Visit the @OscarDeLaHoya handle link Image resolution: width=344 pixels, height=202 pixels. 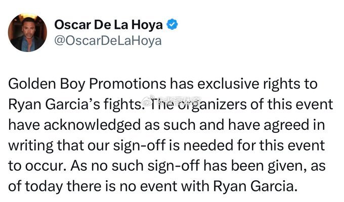(108, 41)
